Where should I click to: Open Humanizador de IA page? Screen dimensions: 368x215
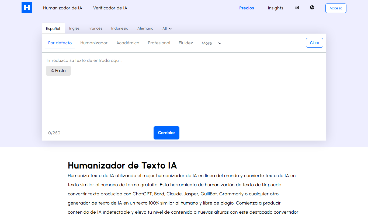pyautogui.click(x=63, y=8)
